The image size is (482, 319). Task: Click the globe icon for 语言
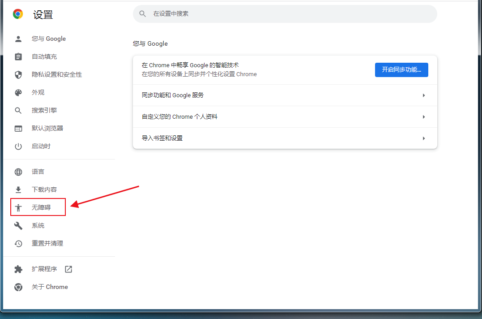coord(18,172)
